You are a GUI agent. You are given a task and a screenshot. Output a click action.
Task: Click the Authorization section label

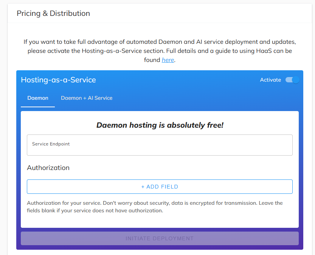[x=48, y=168]
